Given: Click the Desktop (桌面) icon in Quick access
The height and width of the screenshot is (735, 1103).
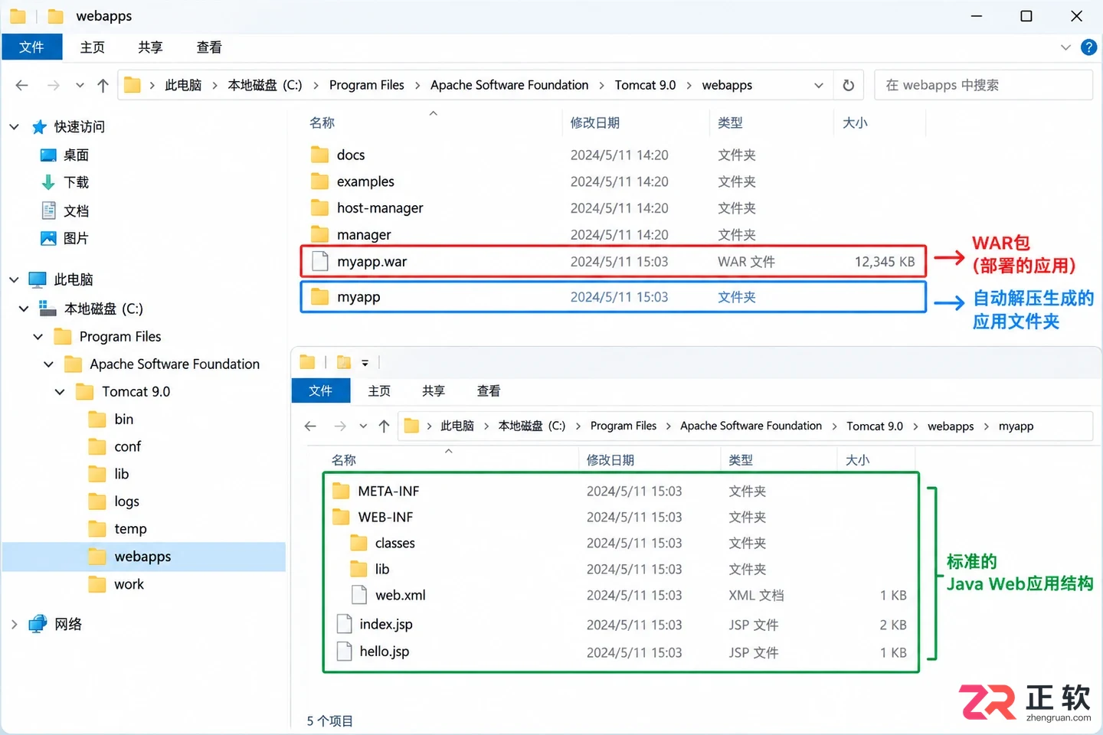Looking at the screenshot, I should coord(48,155).
